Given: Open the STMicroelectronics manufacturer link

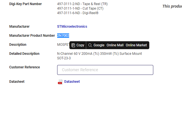Looking at the screenshot, I should (72, 27).
